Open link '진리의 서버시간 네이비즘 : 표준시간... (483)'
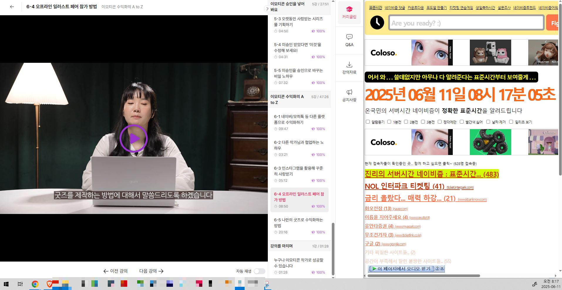The image size is (562, 290). [432, 174]
